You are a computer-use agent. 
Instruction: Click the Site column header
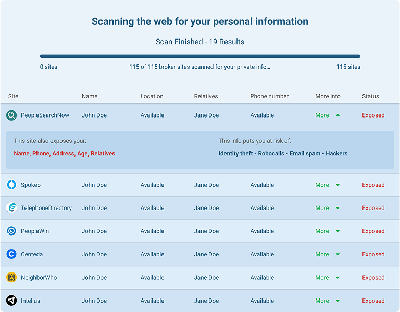click(x=13, y=96)
